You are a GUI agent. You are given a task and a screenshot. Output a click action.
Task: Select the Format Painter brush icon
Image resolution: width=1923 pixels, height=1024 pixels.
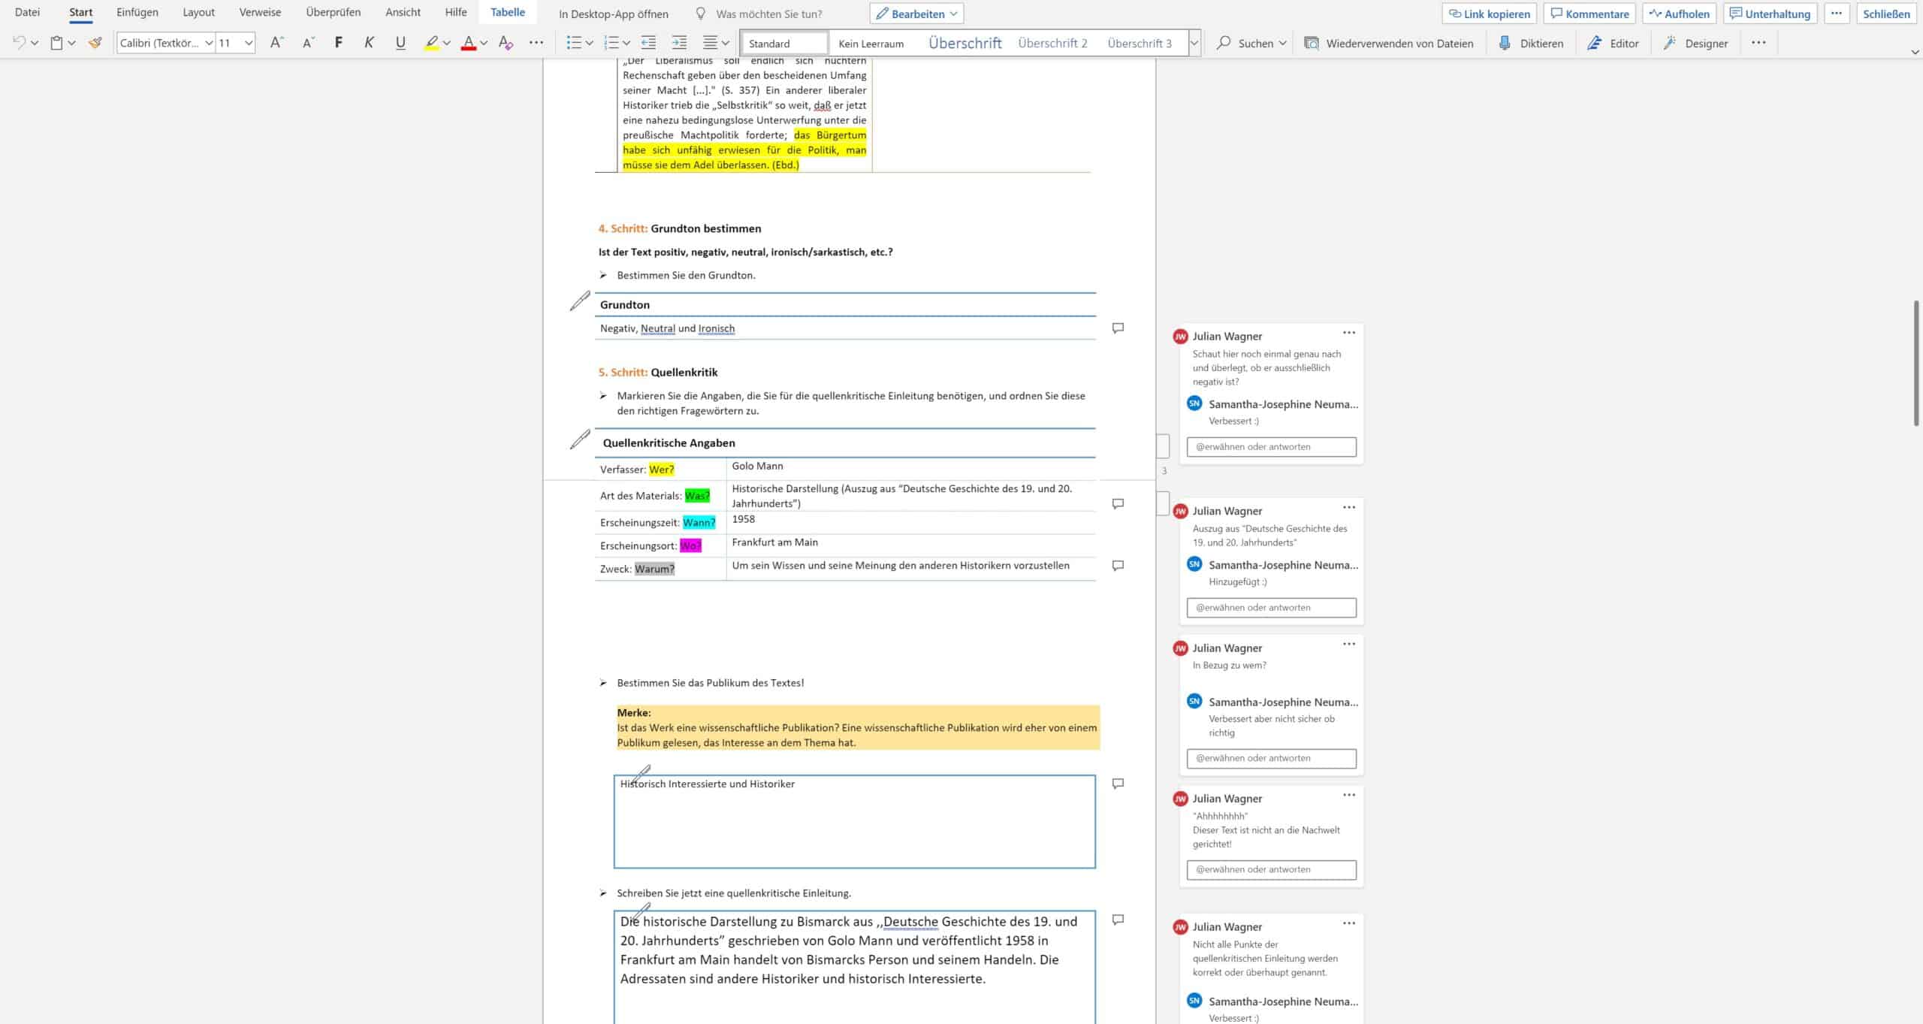(x=95, y=43)
